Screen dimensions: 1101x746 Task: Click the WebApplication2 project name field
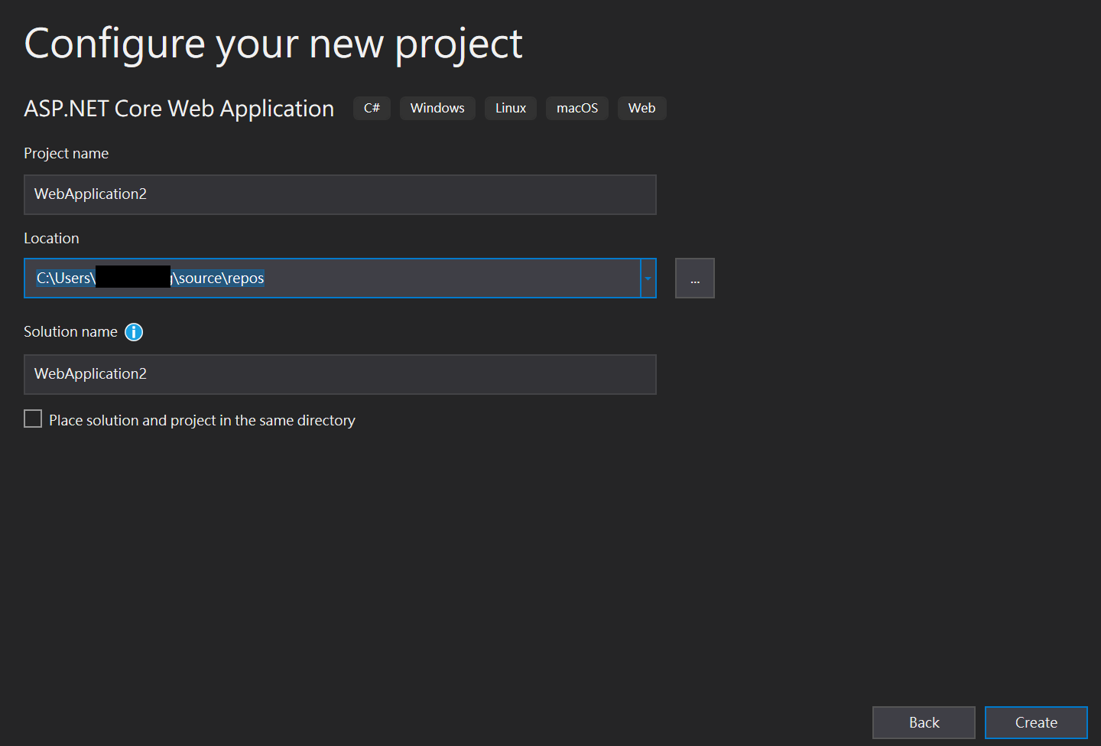click(x=340, y=194)
